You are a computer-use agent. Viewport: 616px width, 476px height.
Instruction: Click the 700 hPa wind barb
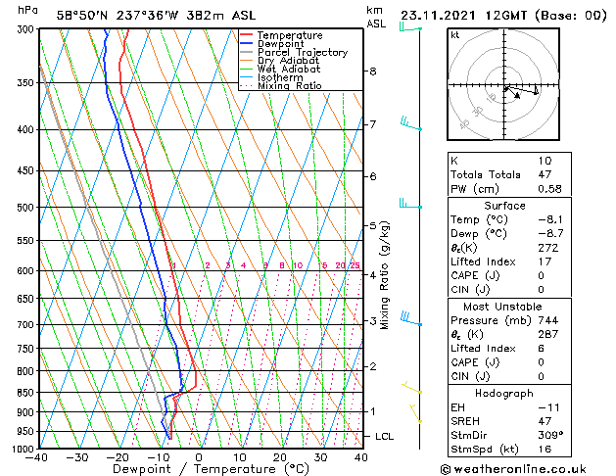click(x=411, y=319)
